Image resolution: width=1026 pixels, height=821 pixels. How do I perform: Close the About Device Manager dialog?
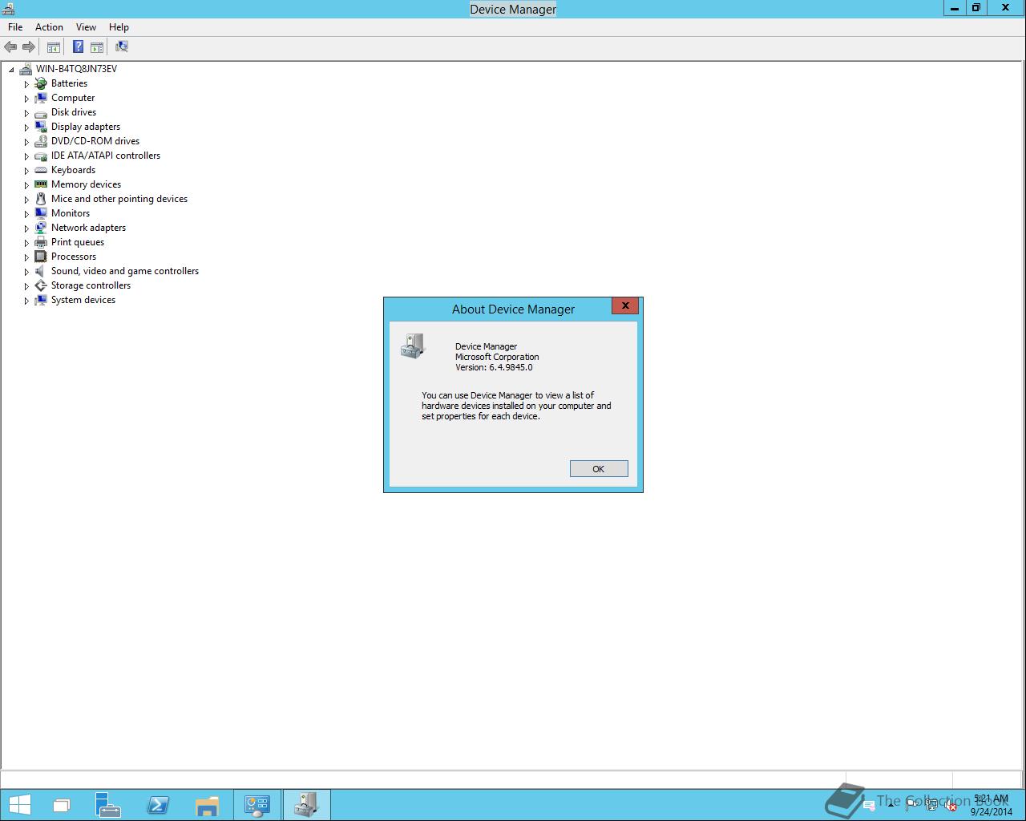tap(625, 305)
